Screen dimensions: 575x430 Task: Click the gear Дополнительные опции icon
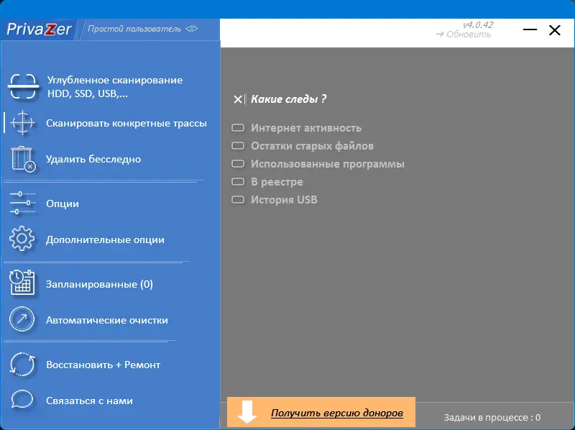[22, 239]
